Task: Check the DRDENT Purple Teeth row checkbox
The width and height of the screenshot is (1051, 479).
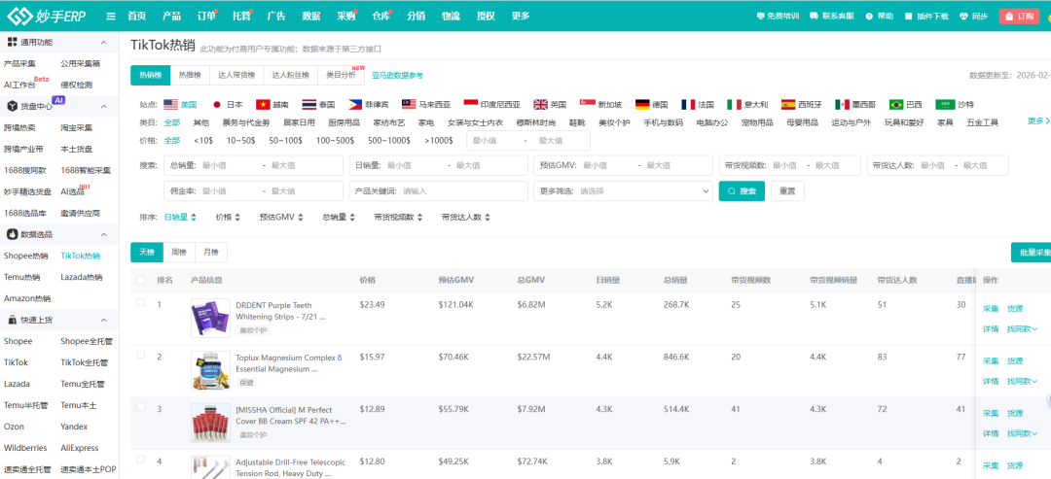Action: coord(141,302)
